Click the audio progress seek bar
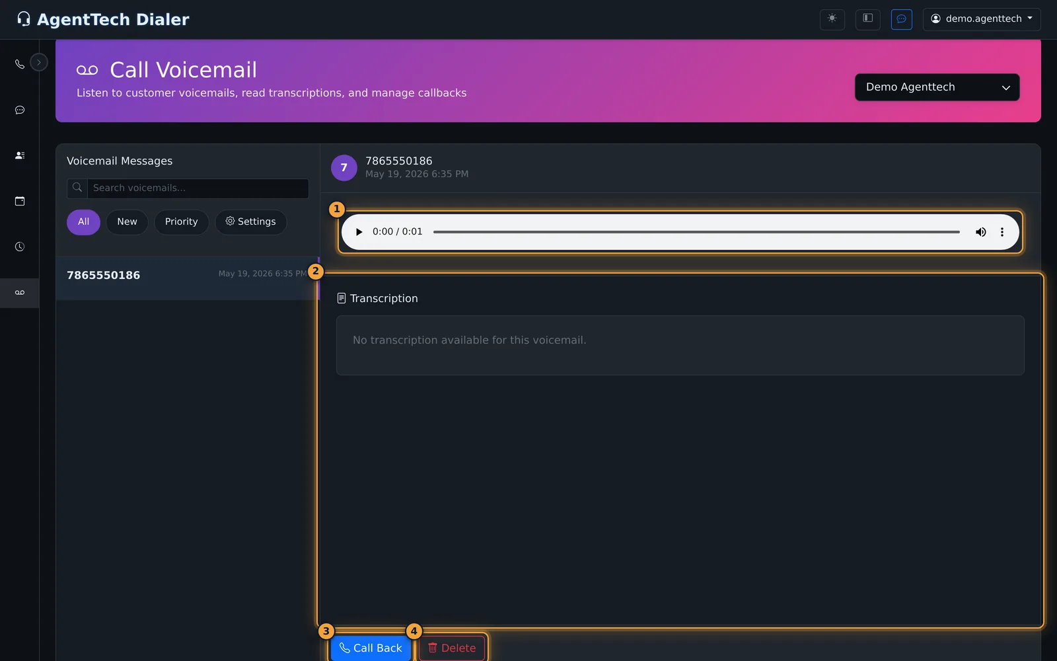Image resolution: width=1057 pixels, height=661 pixels. 696,232
